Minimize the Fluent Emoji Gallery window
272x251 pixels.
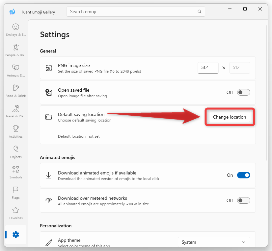(x=230, y=9)
